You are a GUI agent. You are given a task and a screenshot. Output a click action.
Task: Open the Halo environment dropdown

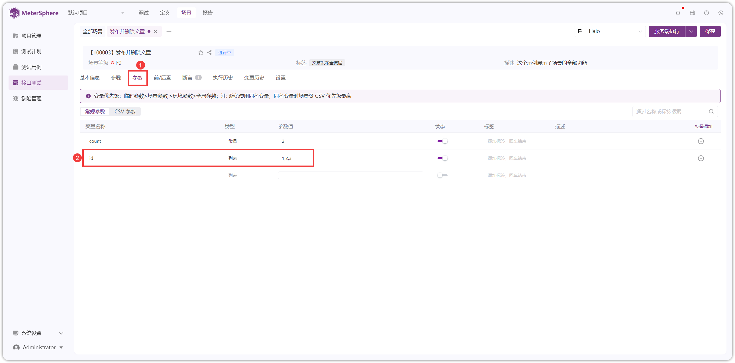tap(615, 31)
